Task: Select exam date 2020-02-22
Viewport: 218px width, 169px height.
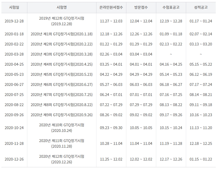Action: click(14, 44)
